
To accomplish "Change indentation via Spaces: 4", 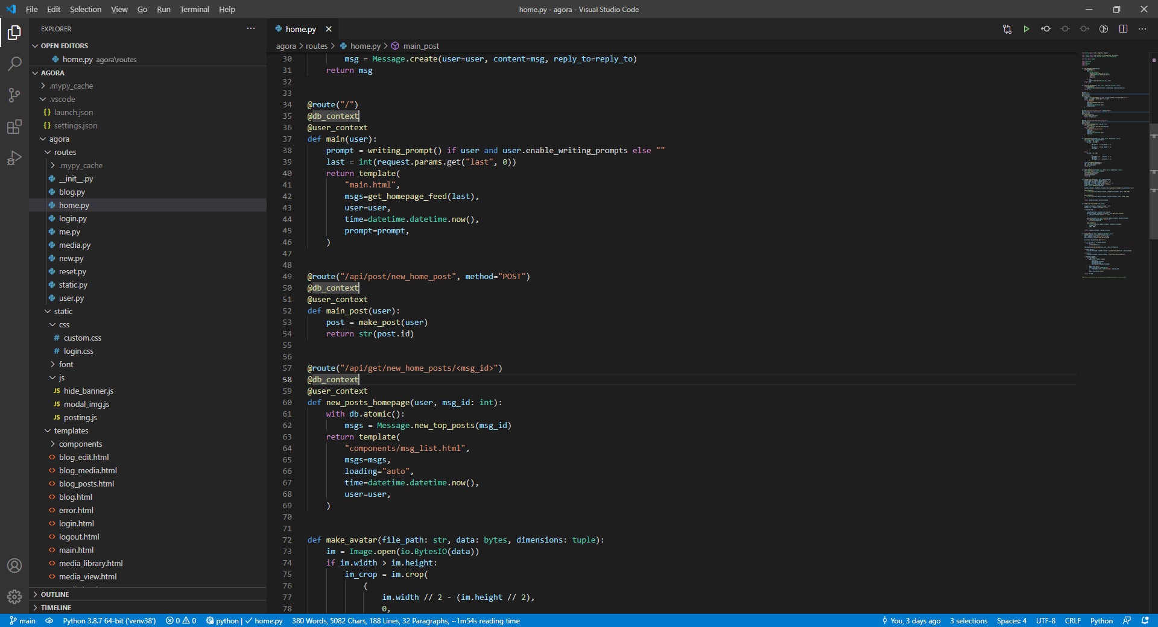I will pyautogui.click(x=1011, y=620).
